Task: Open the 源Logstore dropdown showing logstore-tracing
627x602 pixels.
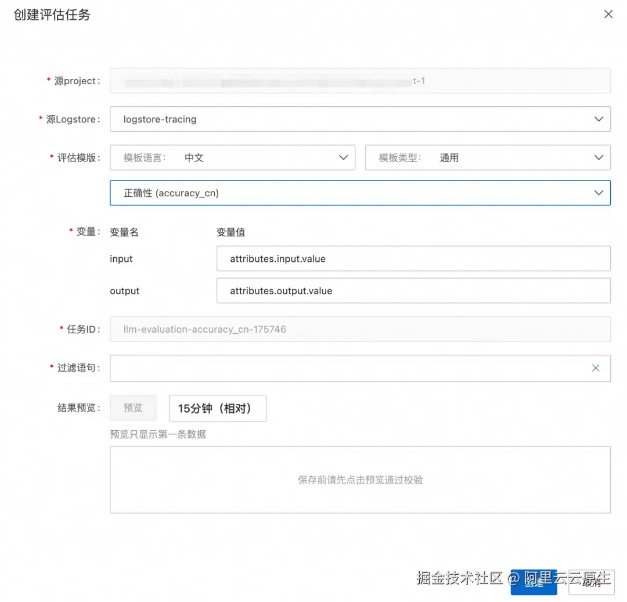Action: (360, 119)
